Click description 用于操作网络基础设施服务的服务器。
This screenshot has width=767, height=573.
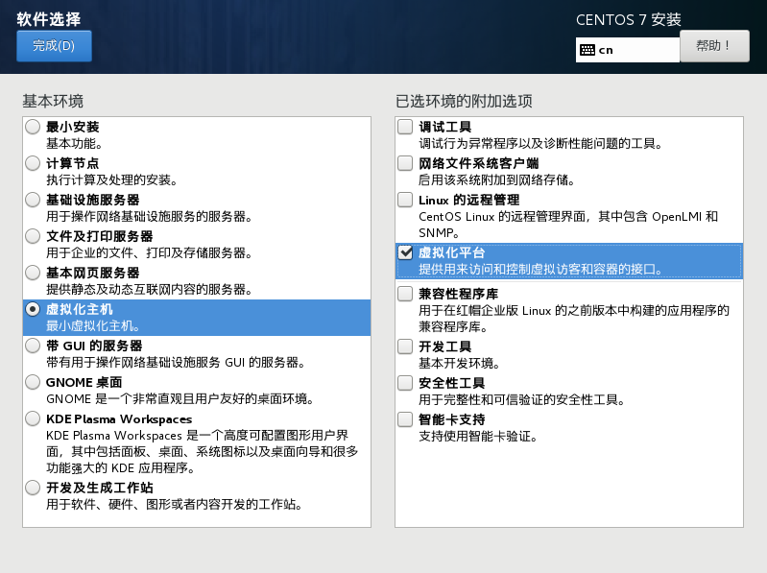coord(149,217)
